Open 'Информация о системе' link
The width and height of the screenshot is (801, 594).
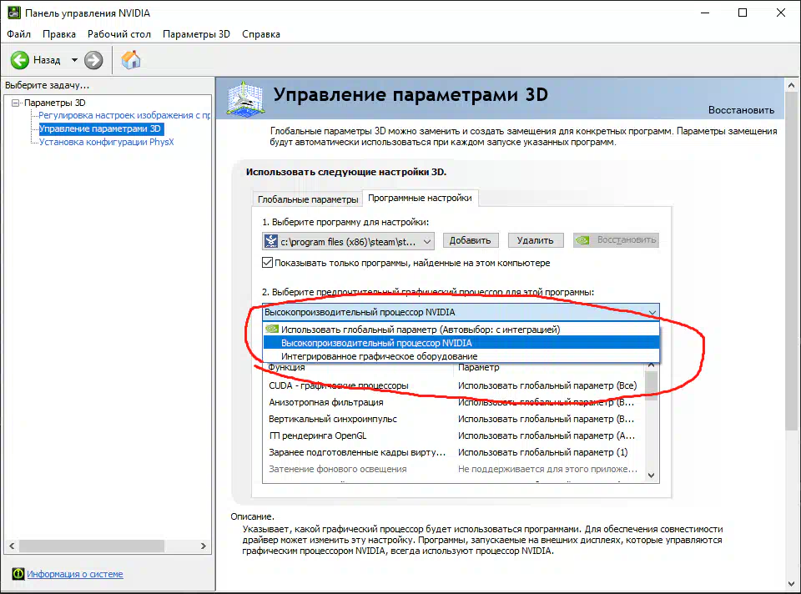74,574
